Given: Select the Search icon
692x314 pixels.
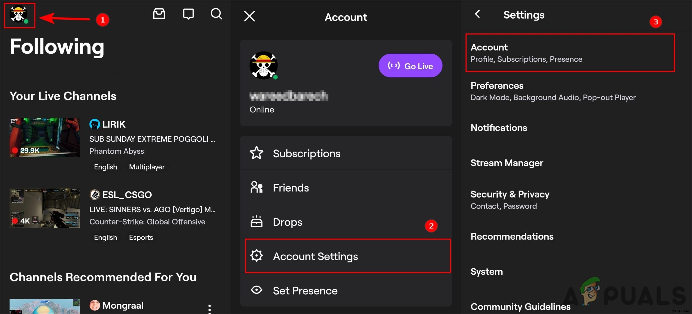Looking at the screenshot, I should click(x=216, y=14).
